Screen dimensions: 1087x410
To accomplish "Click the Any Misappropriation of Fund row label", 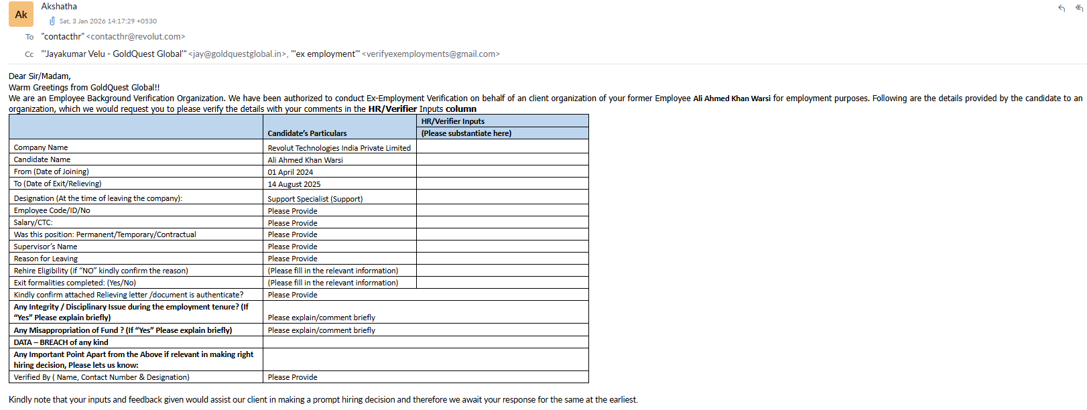I will pos(123,330).
